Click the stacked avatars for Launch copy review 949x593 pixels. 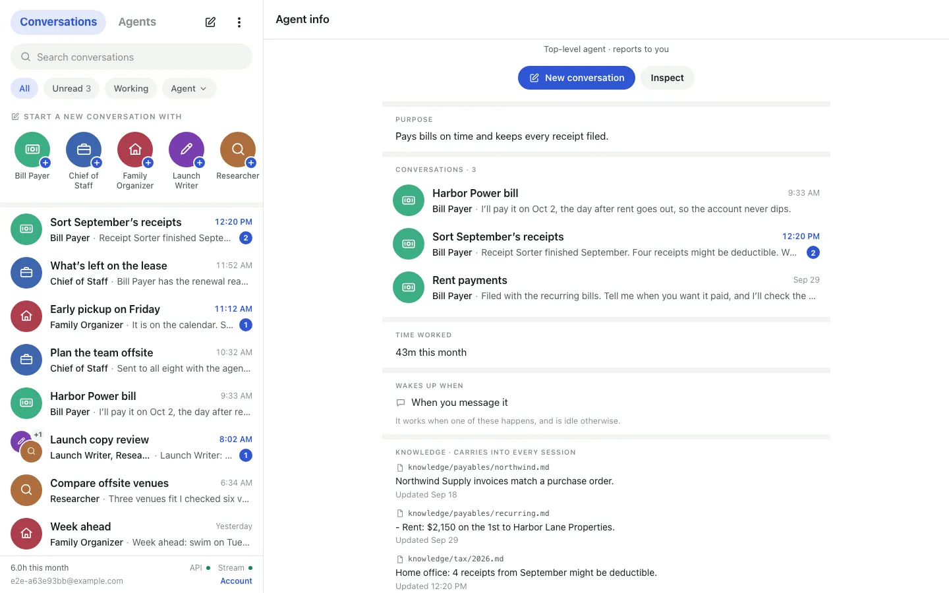(x=26, y=447)
